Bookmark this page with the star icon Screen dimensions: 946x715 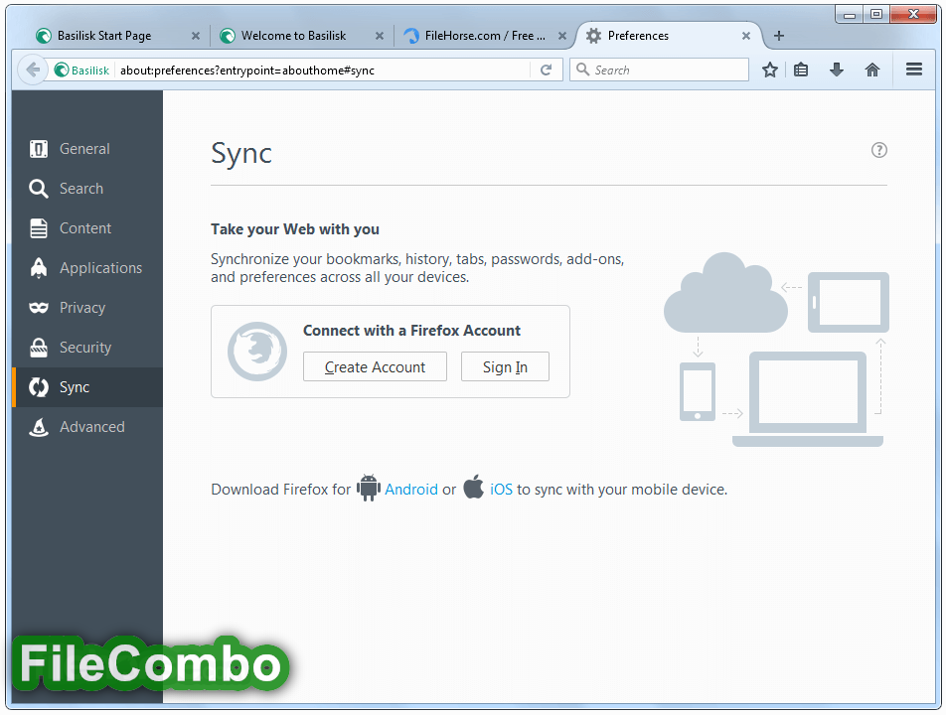pyautogui.click(x=770, y=70)
